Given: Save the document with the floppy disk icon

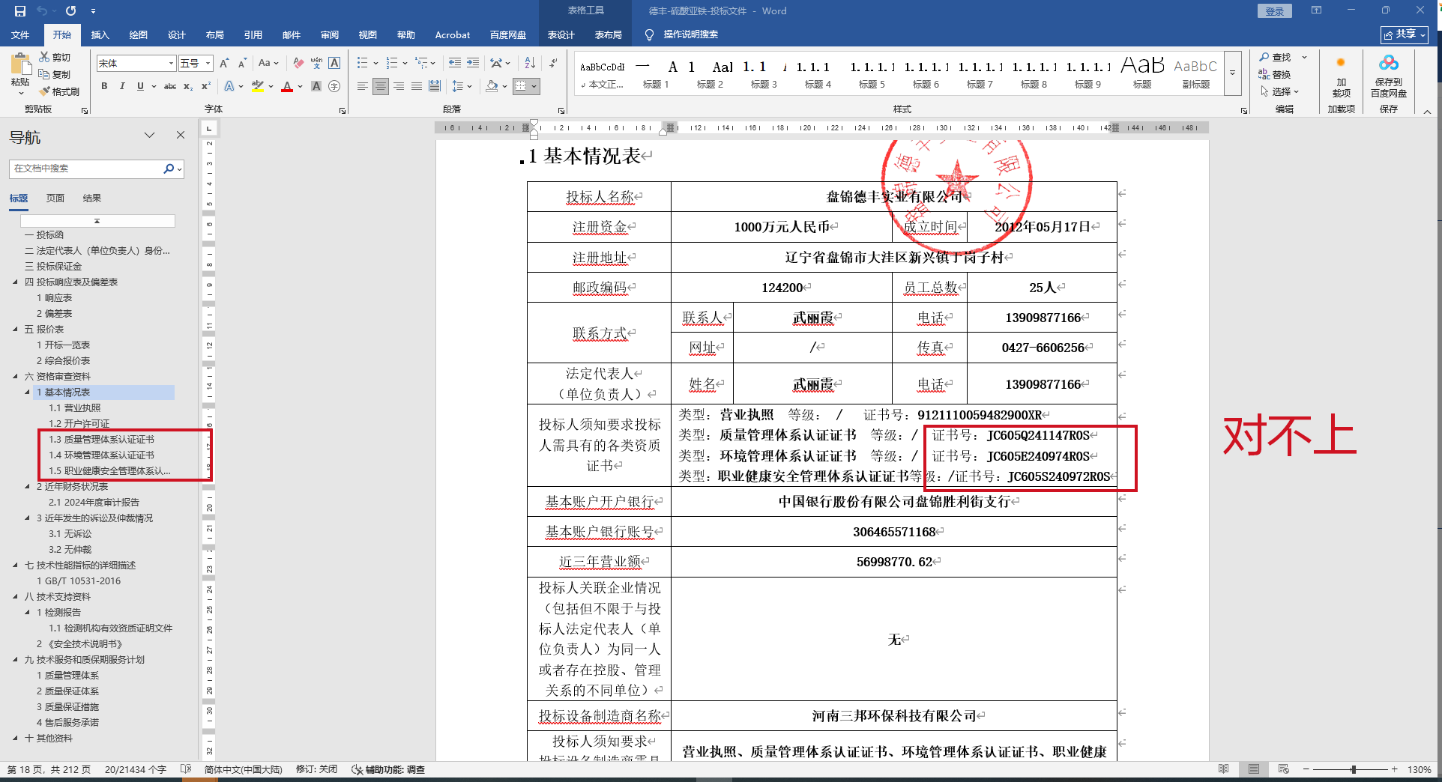Looking at the screenshot, I should point(20,11).
